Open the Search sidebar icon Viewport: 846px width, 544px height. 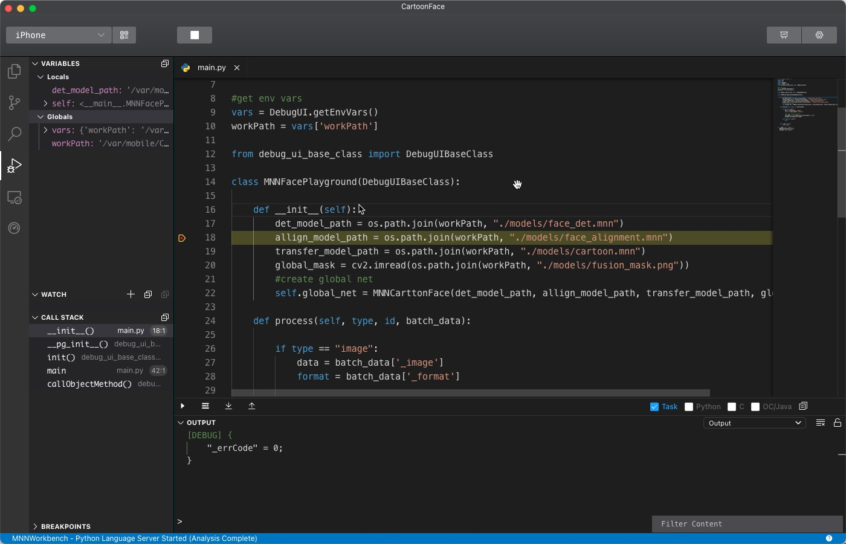pyautogui.click(x=14, y=134)
